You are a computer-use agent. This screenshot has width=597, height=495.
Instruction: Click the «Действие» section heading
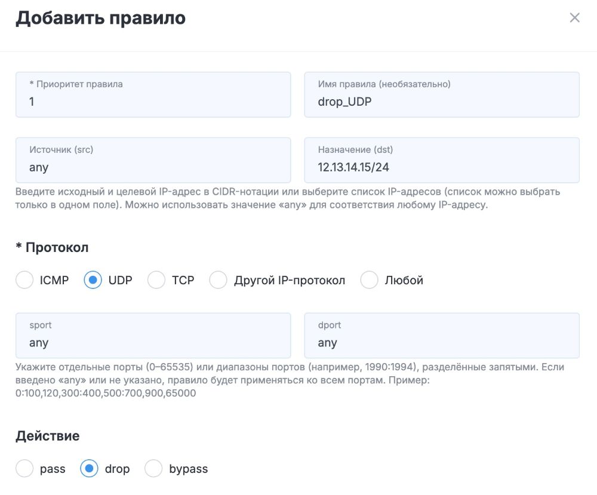(47, 435)
